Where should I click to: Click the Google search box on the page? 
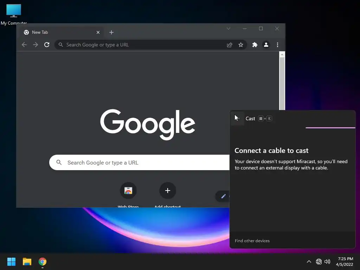(139, 162)
